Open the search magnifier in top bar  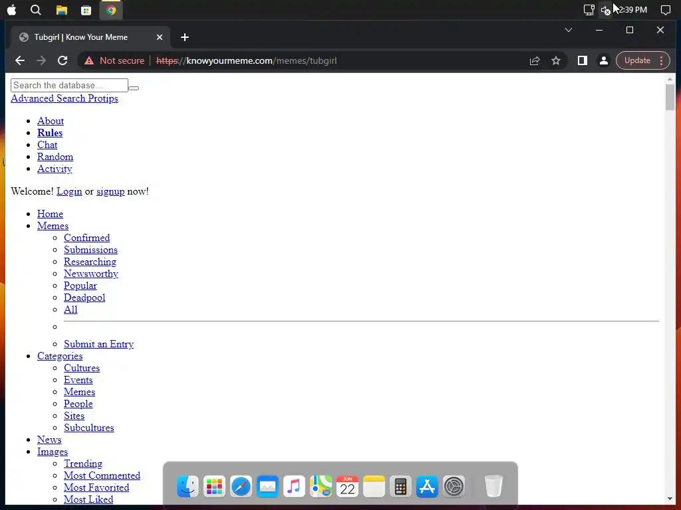tap(36, 10)
